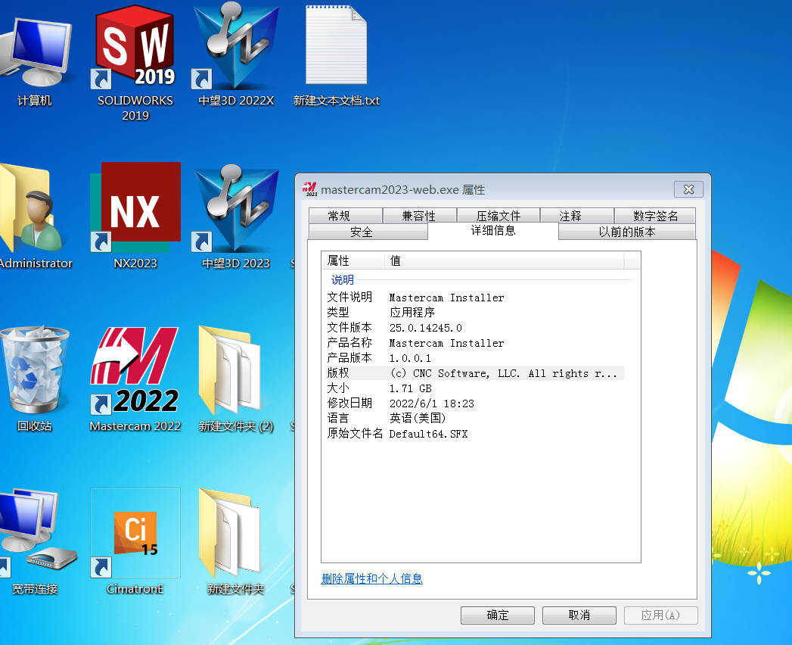The image size is (792, 645).
Task: Open the 计算机 icon
Action: pyautogui.click(x=34, y=45)
